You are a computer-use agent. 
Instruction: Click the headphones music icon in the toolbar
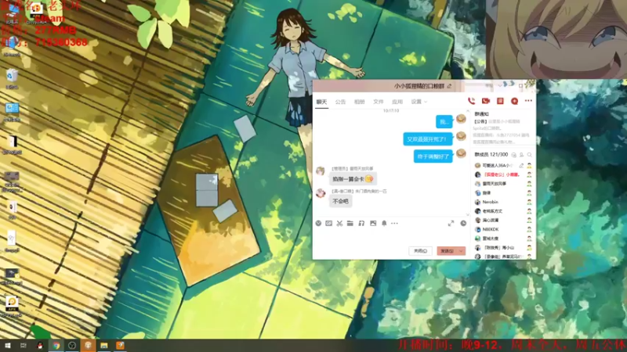361,224
